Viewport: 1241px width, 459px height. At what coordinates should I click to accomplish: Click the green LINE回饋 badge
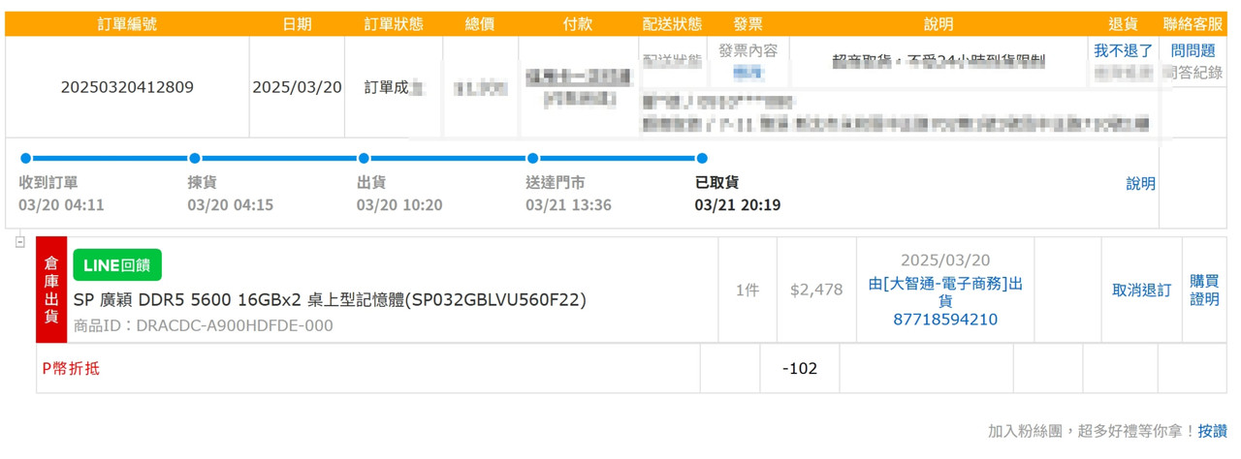point(117,265)
